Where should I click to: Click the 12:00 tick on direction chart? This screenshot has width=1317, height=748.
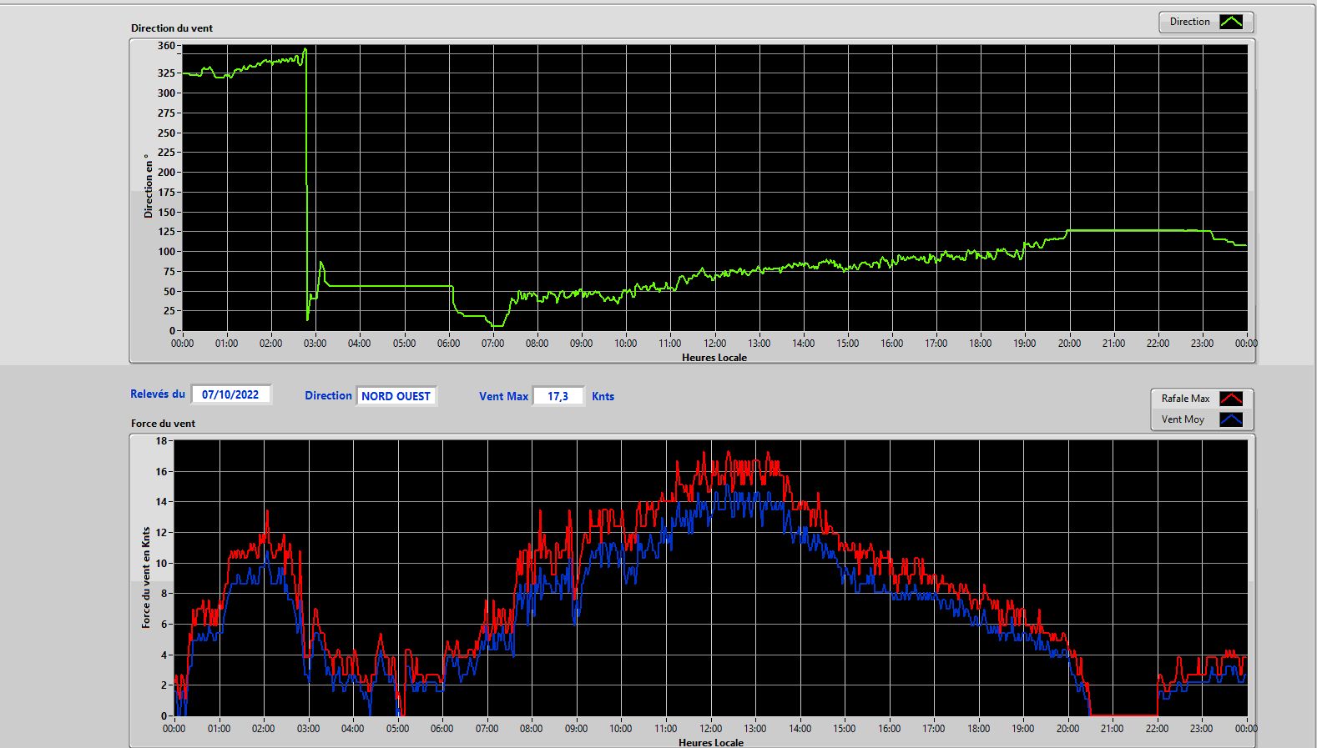714,343
